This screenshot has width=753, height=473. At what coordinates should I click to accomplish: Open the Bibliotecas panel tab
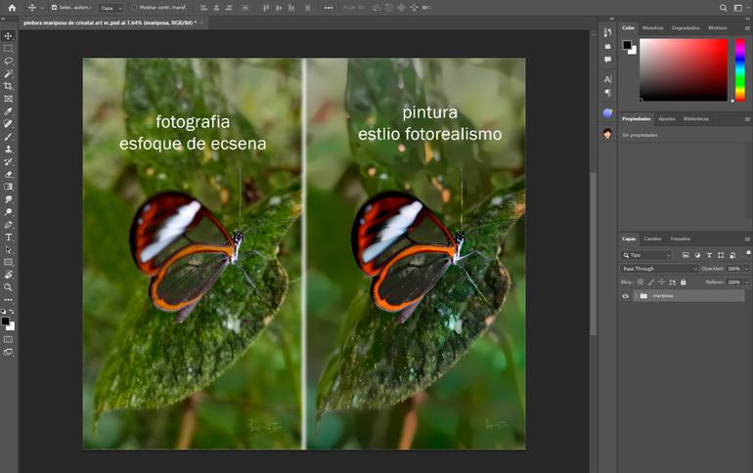(x=696, y=118)
